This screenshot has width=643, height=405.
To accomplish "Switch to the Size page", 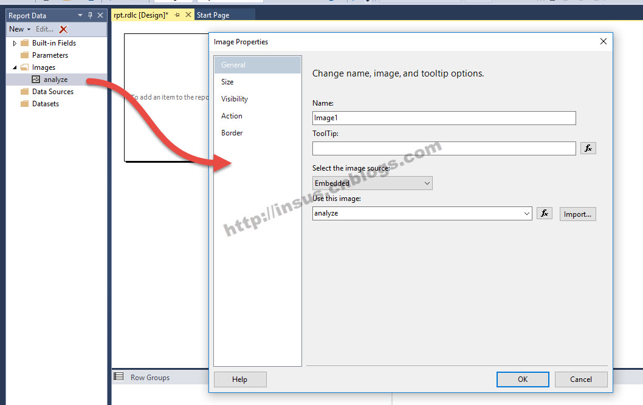I will [258, 82].
